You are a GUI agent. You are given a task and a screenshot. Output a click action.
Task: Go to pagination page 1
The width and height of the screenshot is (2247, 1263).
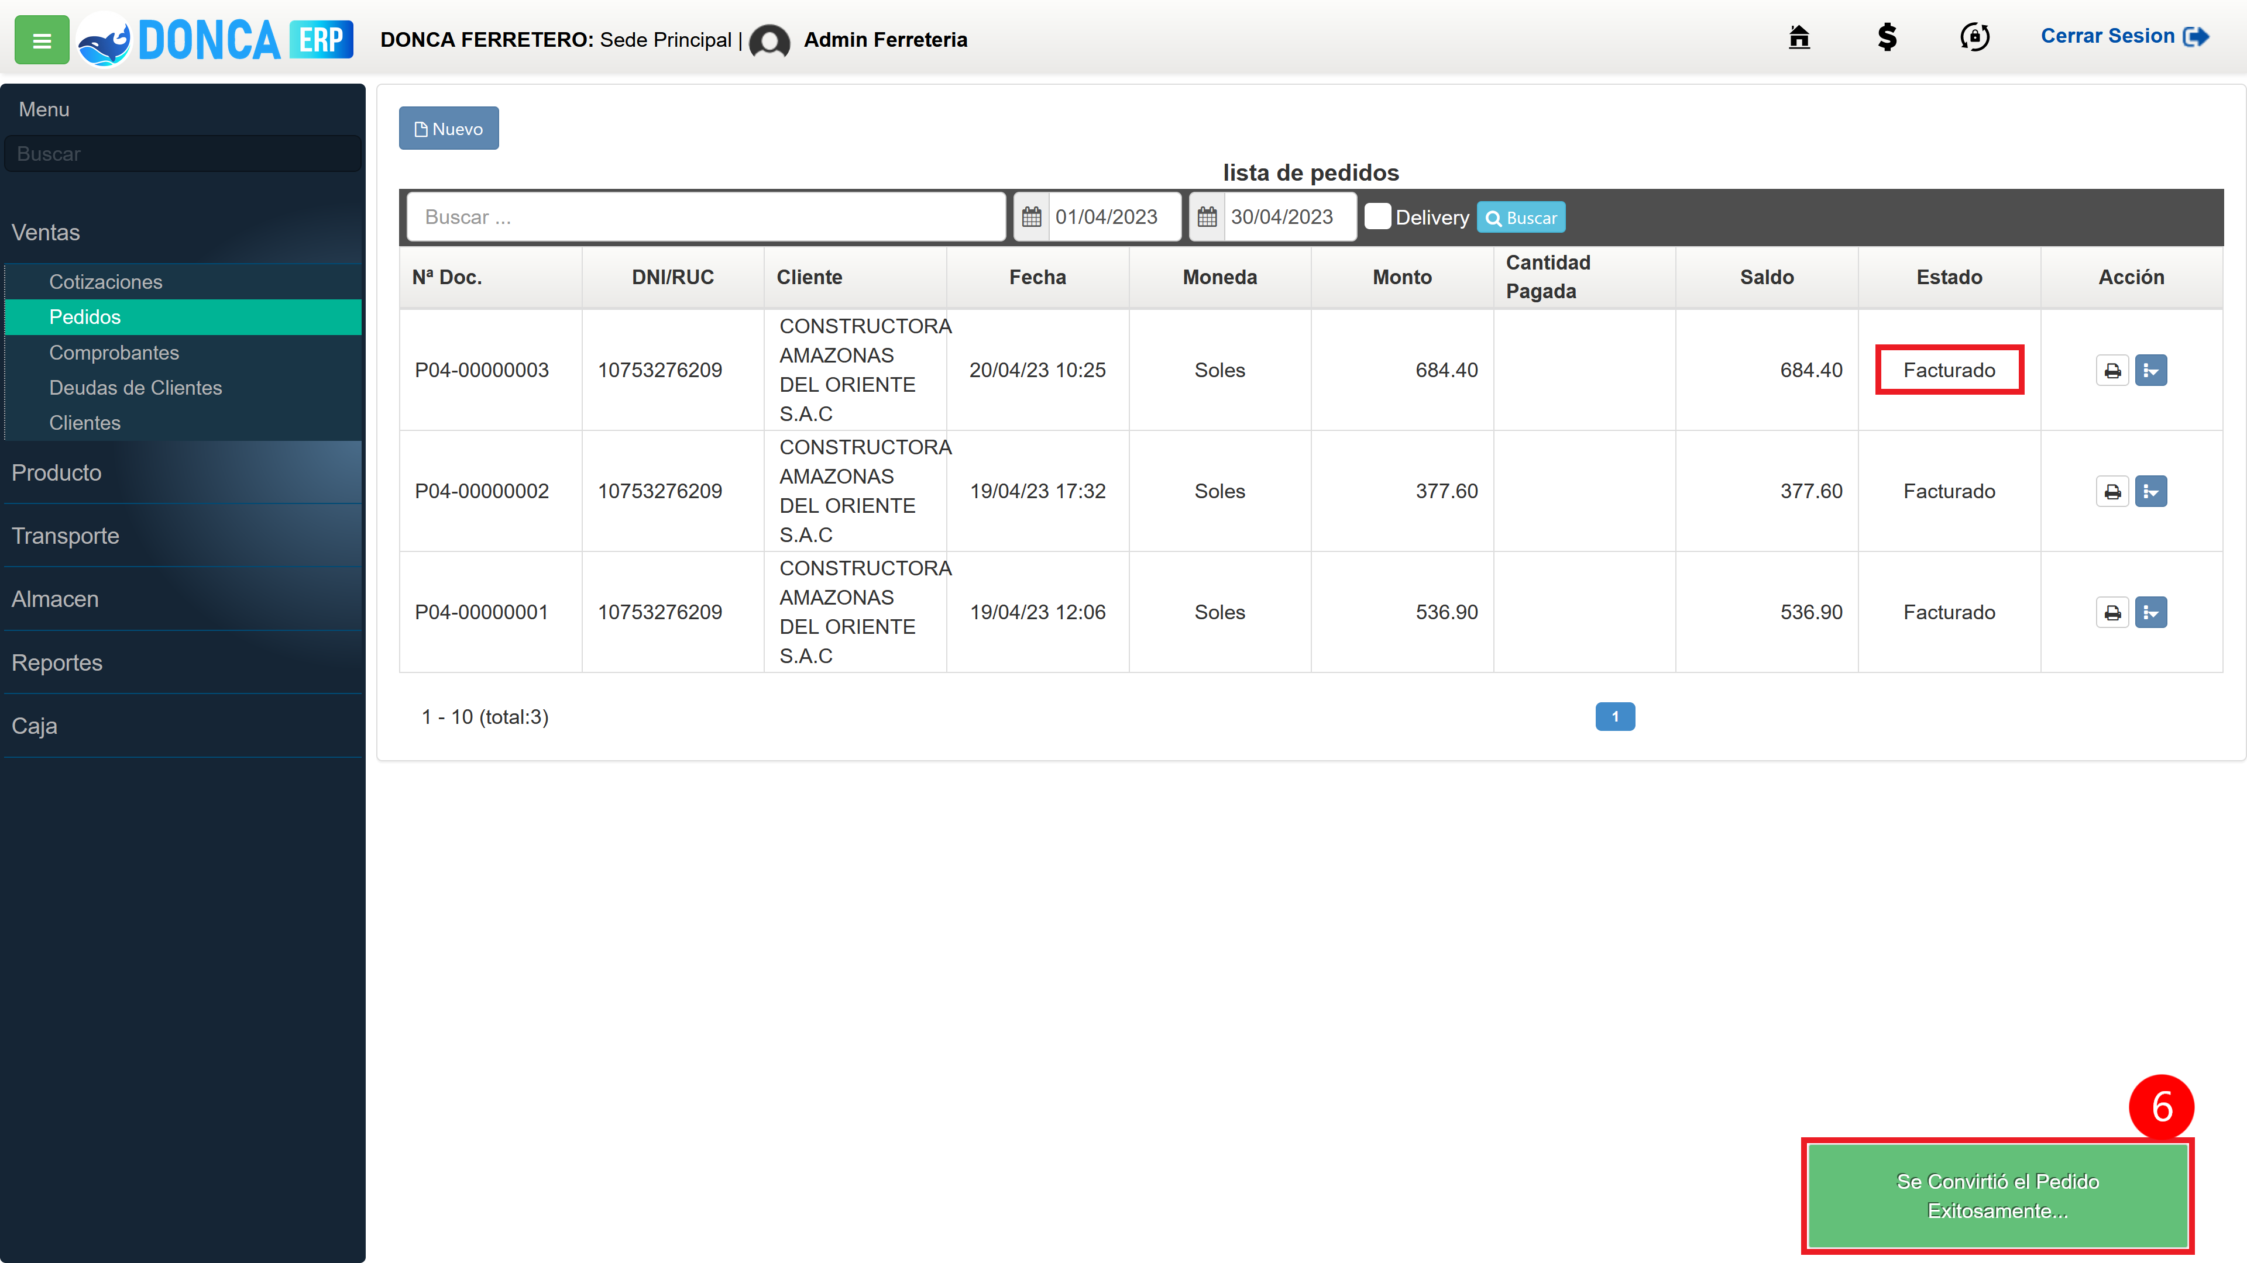[x=1614, y=716]
